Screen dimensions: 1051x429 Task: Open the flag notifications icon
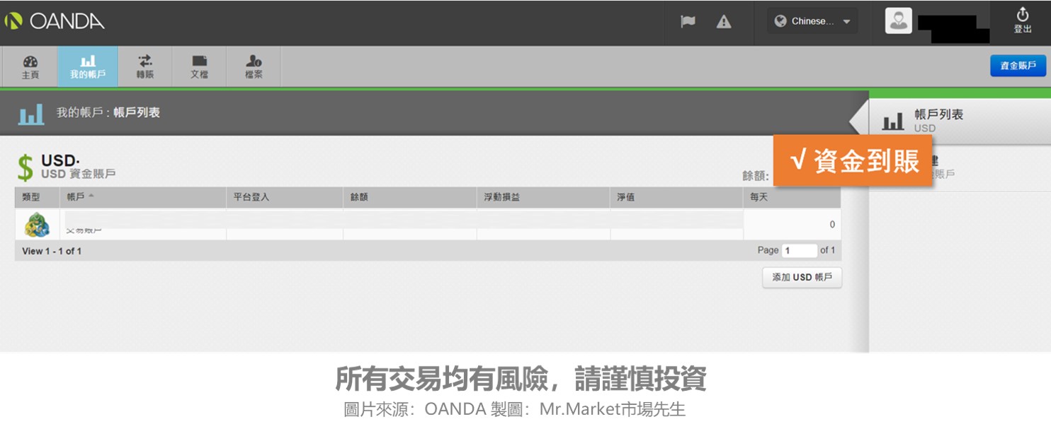click(x=688, y=21)
